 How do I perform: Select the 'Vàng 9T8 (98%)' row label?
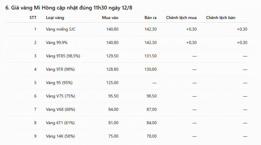[x=60, y=70]
